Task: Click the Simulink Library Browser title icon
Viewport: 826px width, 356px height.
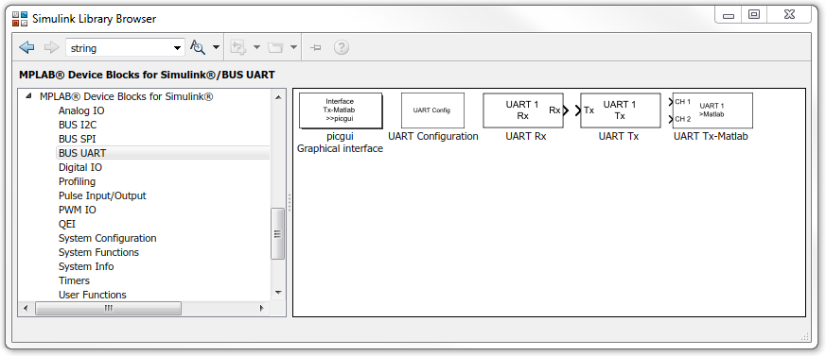Action: (20, 19)
